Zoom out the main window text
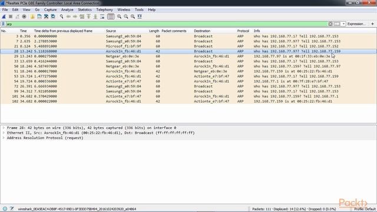 126,16
